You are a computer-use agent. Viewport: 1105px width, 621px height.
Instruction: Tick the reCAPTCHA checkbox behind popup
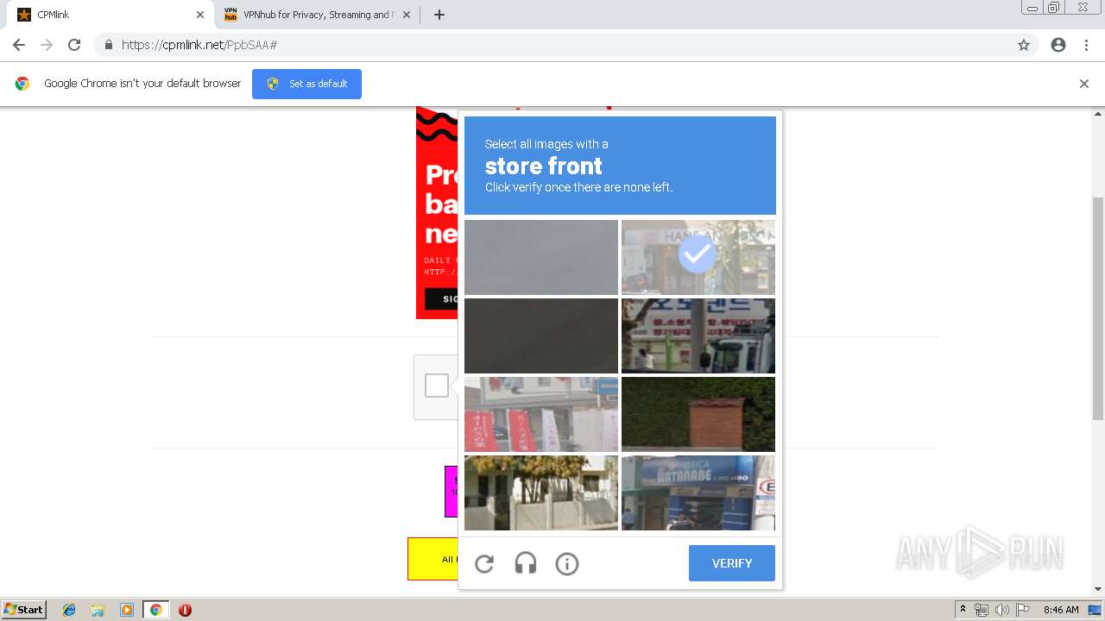pyautogui.click(x=437, y=386)
